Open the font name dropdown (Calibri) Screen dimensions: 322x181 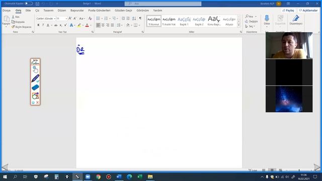(55, 19)
